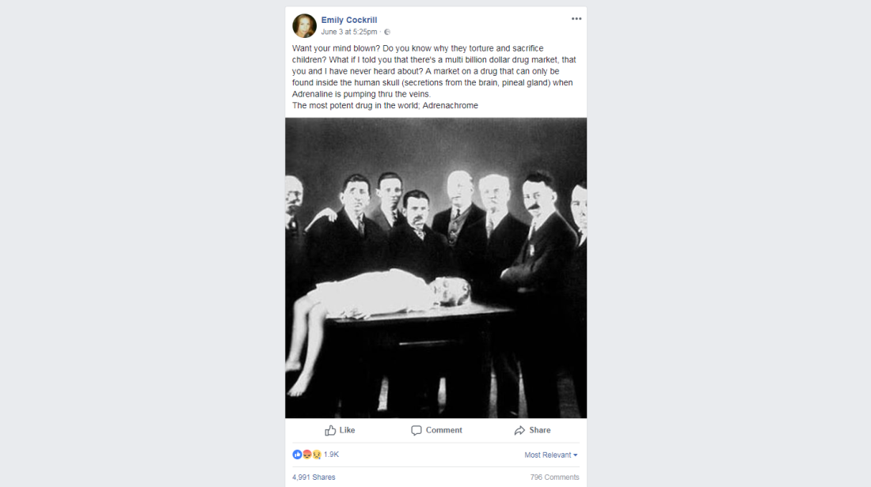Click the angry face reaction icon

point(306,455)
